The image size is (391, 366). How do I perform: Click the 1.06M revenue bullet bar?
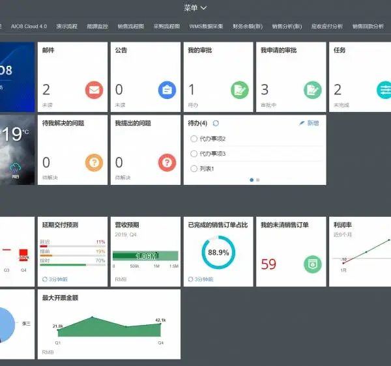[x=145, y=256]
